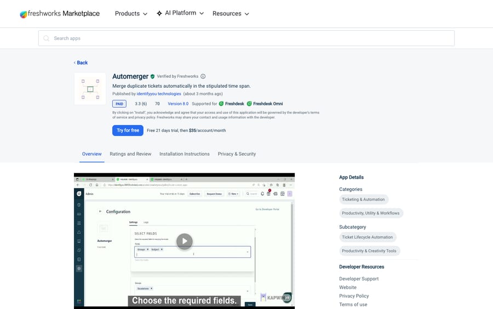
Task: Open the developer Website link
Action: click(x=348, y=287)
